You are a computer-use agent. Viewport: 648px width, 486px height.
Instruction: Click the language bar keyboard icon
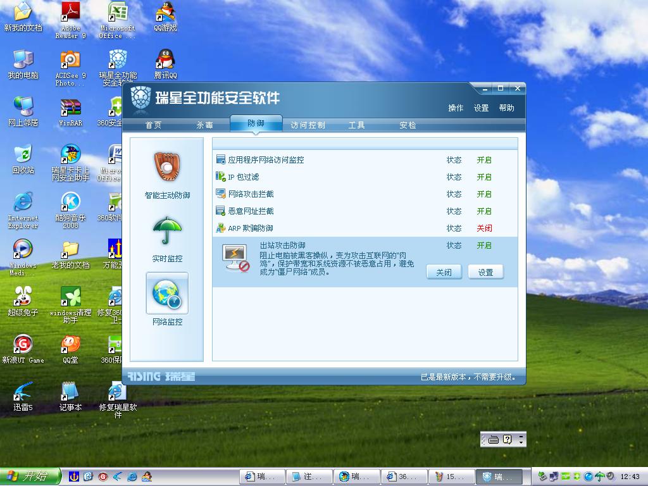[x=494, y=439]
